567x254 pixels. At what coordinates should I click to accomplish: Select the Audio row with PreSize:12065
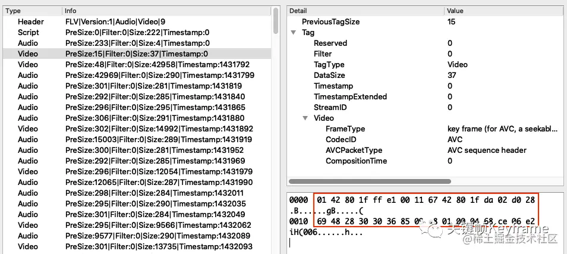point(137,183)
